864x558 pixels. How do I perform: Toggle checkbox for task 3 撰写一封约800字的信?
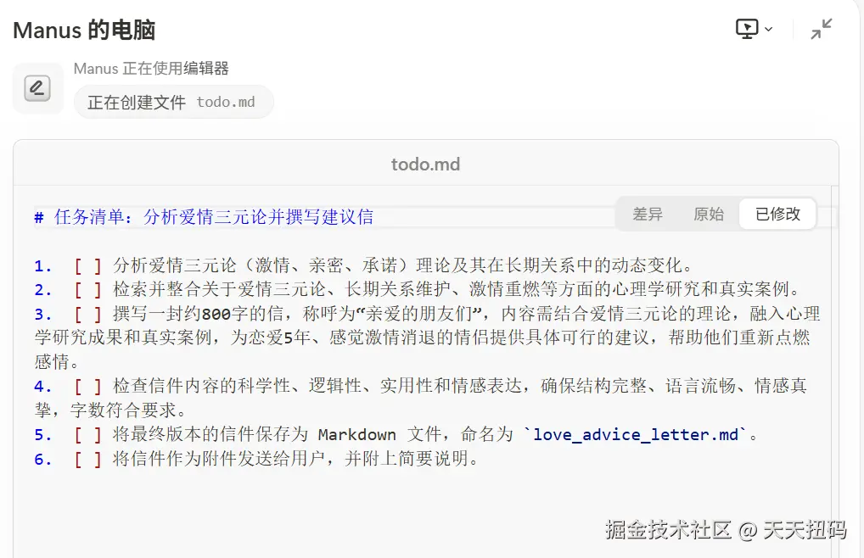coord(88,315)
